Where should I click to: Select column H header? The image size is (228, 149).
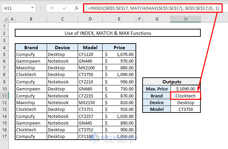click(x=185, y=19)
